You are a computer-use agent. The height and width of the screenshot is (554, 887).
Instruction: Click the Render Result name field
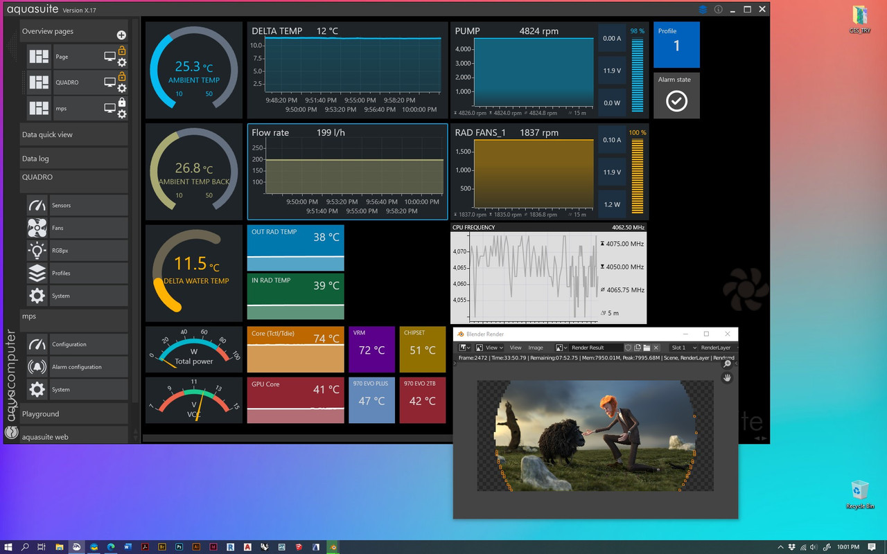pyautogui.click(x=596, y=348)
